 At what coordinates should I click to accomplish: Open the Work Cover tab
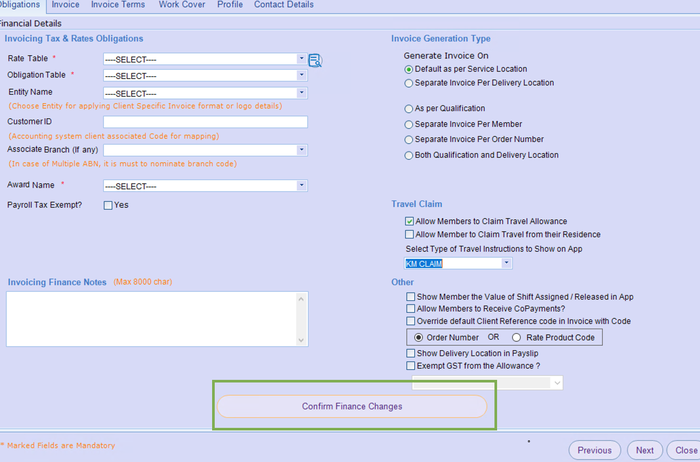(x=182, y=5)
